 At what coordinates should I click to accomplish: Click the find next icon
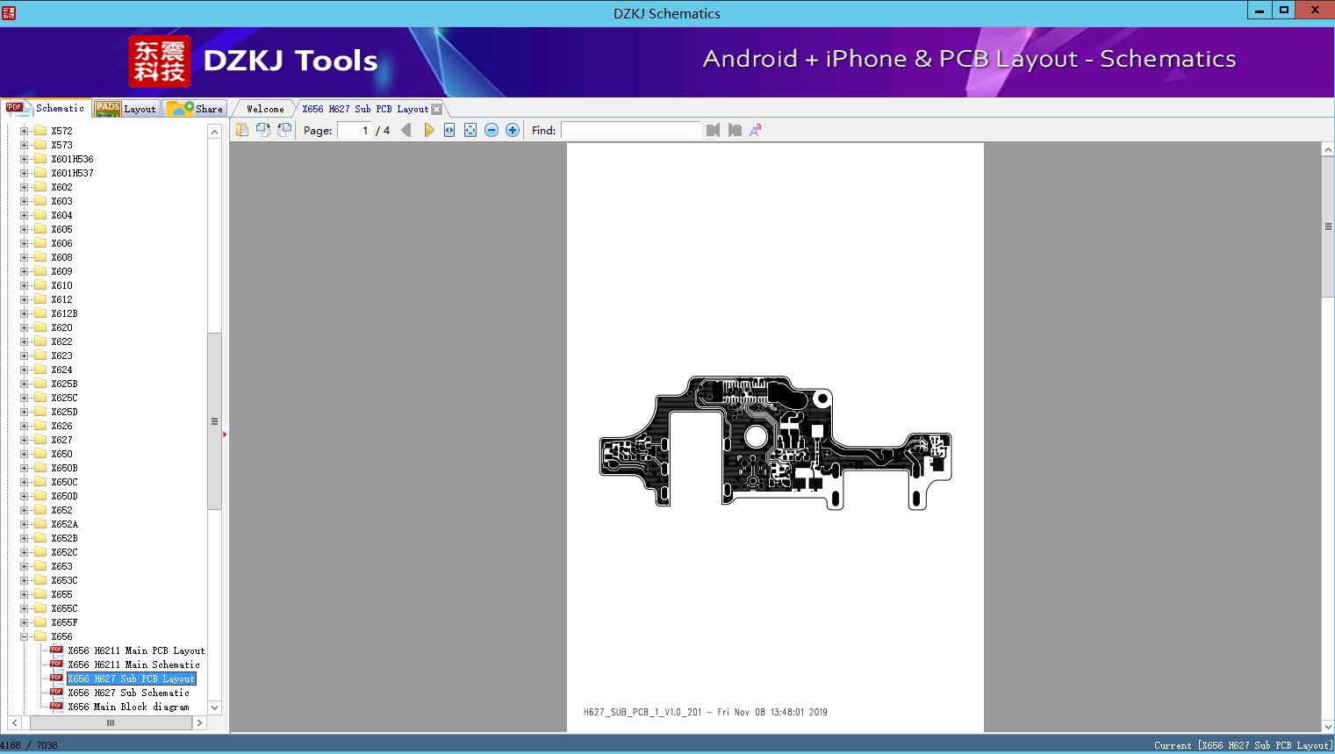point(735,130)
